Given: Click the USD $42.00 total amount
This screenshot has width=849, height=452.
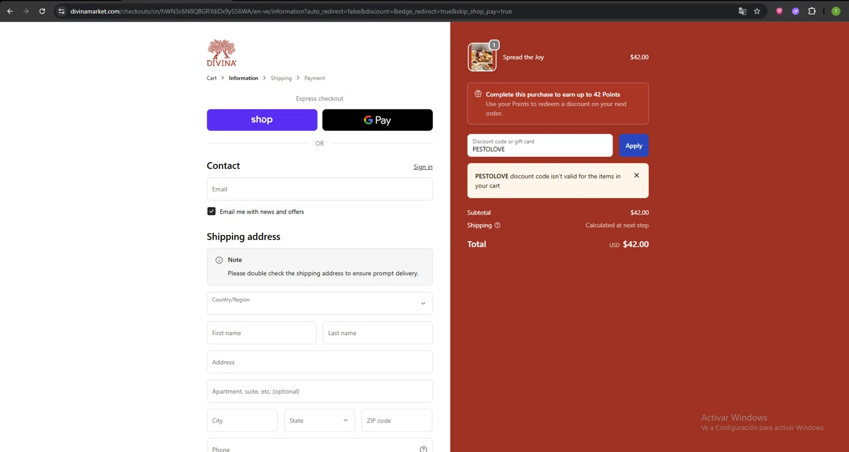Looking at the screenshot, I should [x=629, y=245].
